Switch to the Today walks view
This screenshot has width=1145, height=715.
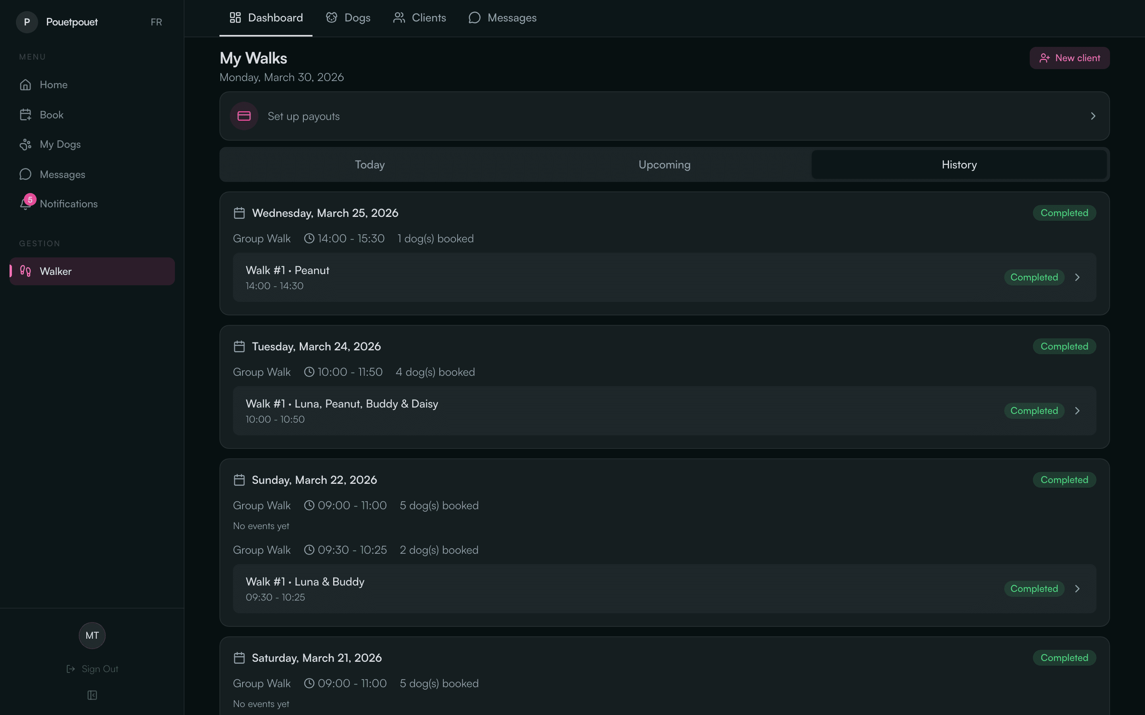pos(369,164)
